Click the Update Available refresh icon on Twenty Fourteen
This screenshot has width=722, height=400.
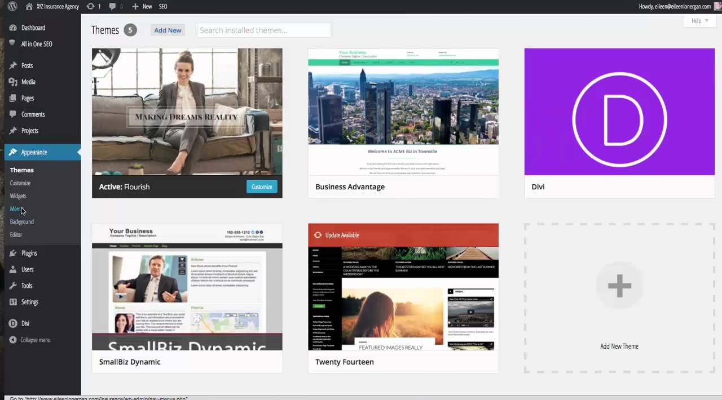(318, 235)
